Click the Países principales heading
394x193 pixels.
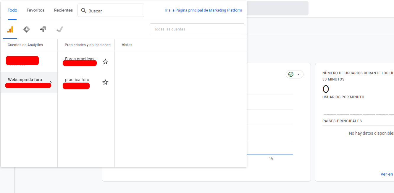point(342,121)
